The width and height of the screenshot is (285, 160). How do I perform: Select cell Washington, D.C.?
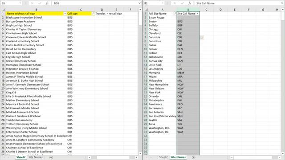pos(163,128)
